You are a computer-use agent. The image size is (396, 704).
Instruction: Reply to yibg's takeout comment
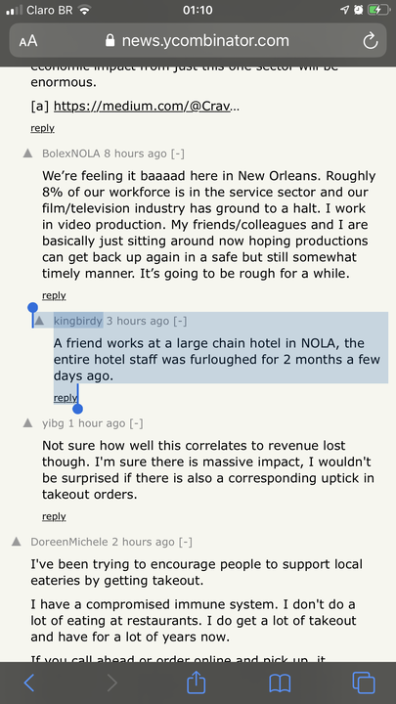coord(54,516)
